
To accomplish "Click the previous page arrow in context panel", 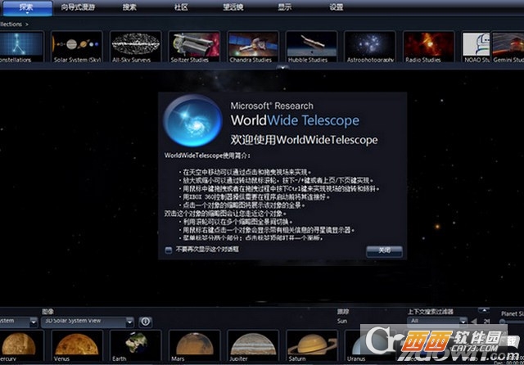I will (473, 322).
